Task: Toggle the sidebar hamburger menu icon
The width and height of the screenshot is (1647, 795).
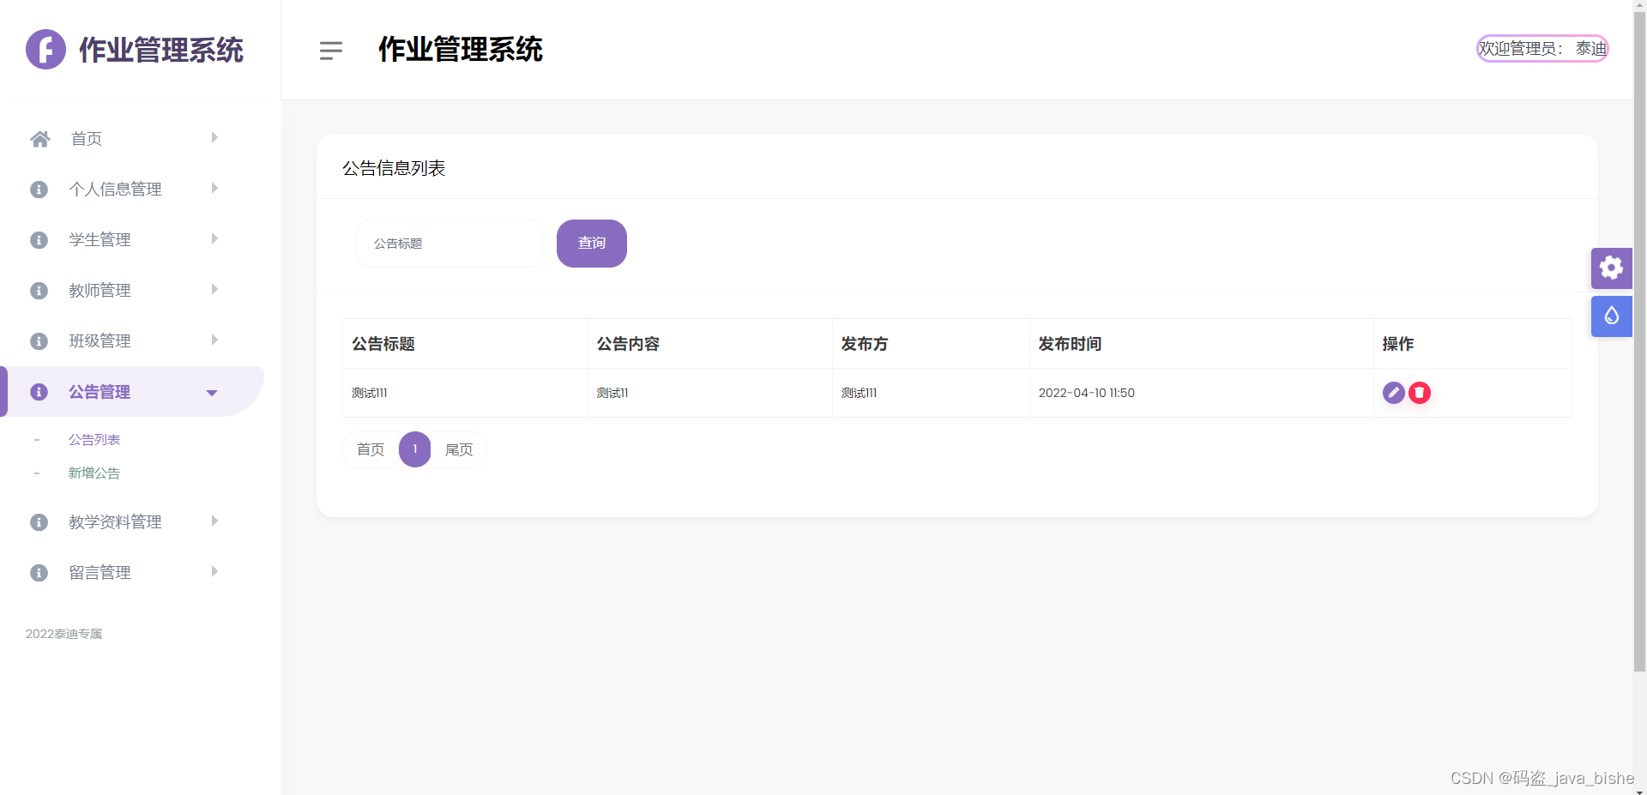Action: [x=331, y=51]
